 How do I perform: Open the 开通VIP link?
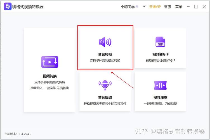[x=155, y=7]
